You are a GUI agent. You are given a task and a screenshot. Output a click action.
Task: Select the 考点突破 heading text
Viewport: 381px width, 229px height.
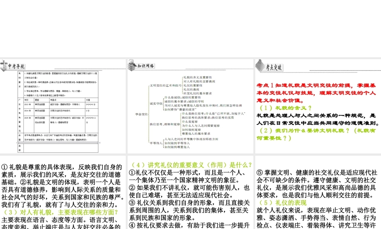click(x=274, y=67)
